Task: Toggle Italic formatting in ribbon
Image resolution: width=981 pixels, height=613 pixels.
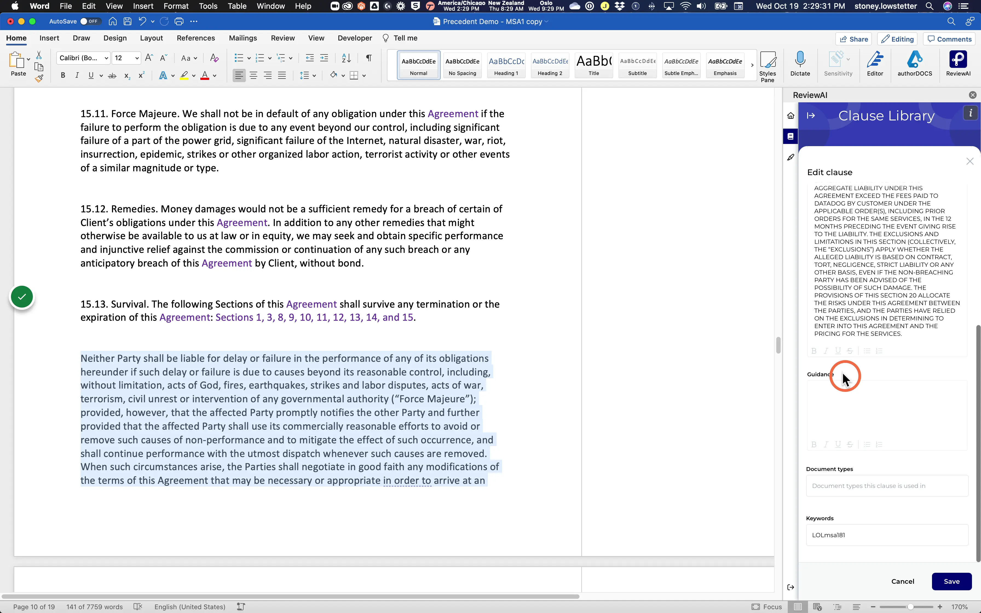Action: [x=77, y=76]
